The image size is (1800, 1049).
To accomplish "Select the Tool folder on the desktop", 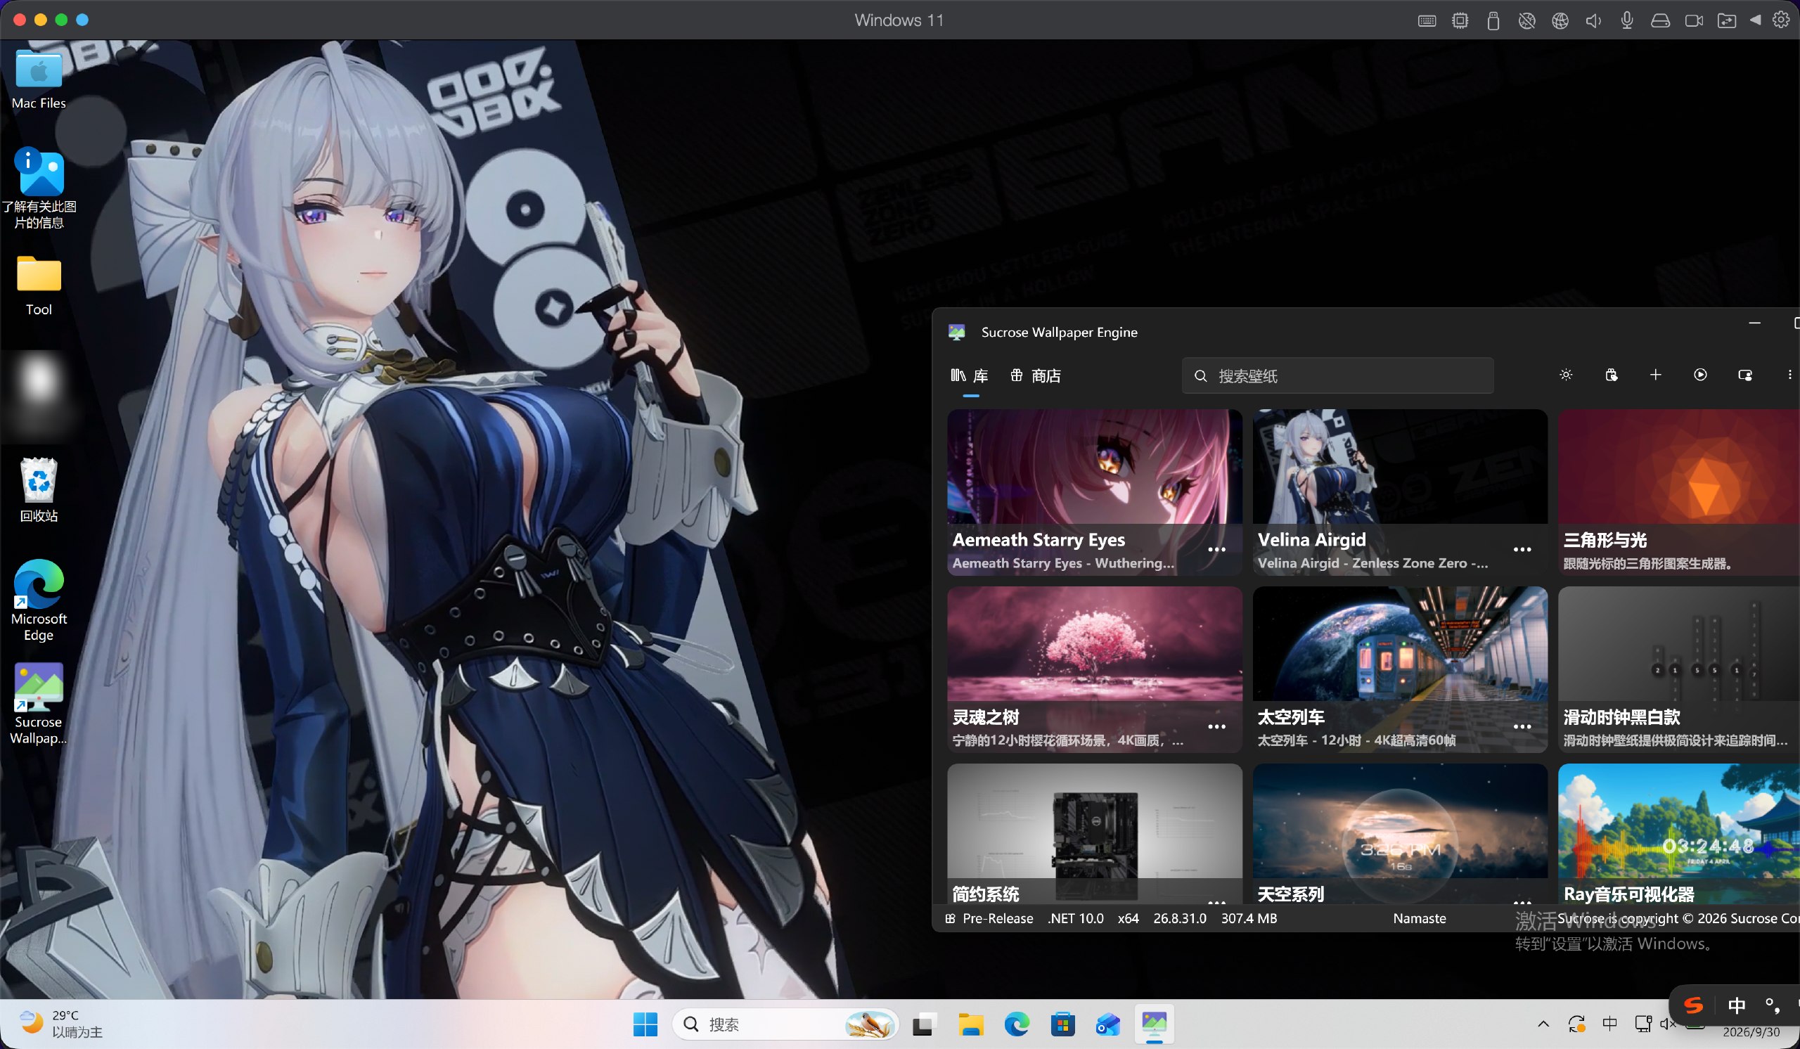I will (39, 285).
